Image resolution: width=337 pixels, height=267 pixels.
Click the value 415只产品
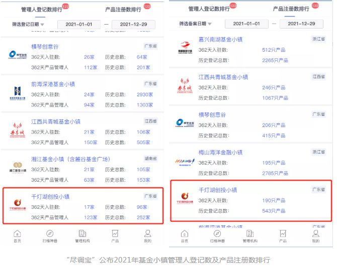tap(274, 136)
